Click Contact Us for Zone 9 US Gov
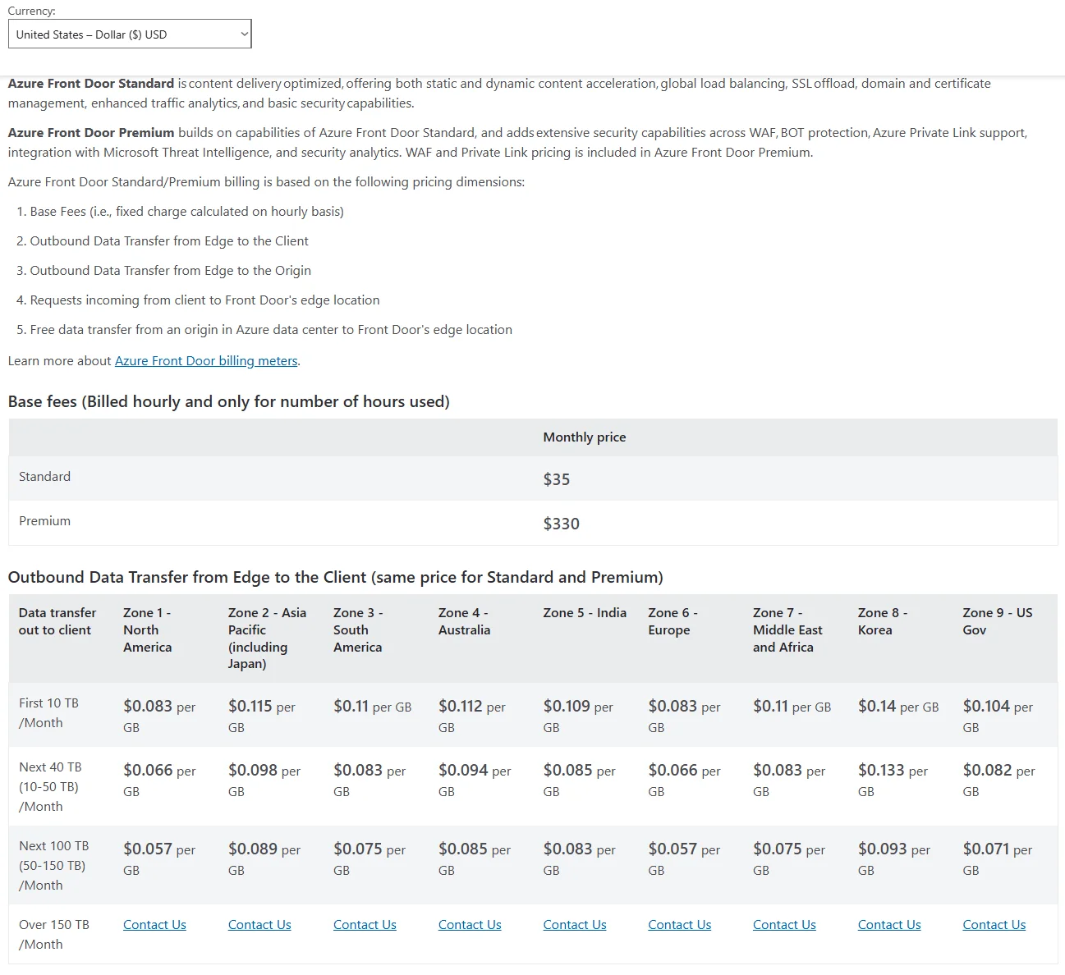This screenshot has height=975, width=1065. [994, 925]
